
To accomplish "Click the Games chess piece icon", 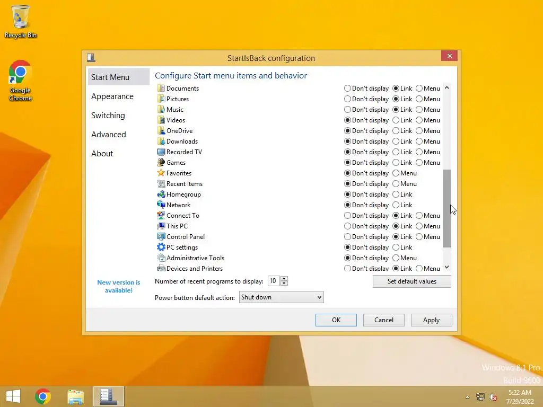I will click(161, 162).
